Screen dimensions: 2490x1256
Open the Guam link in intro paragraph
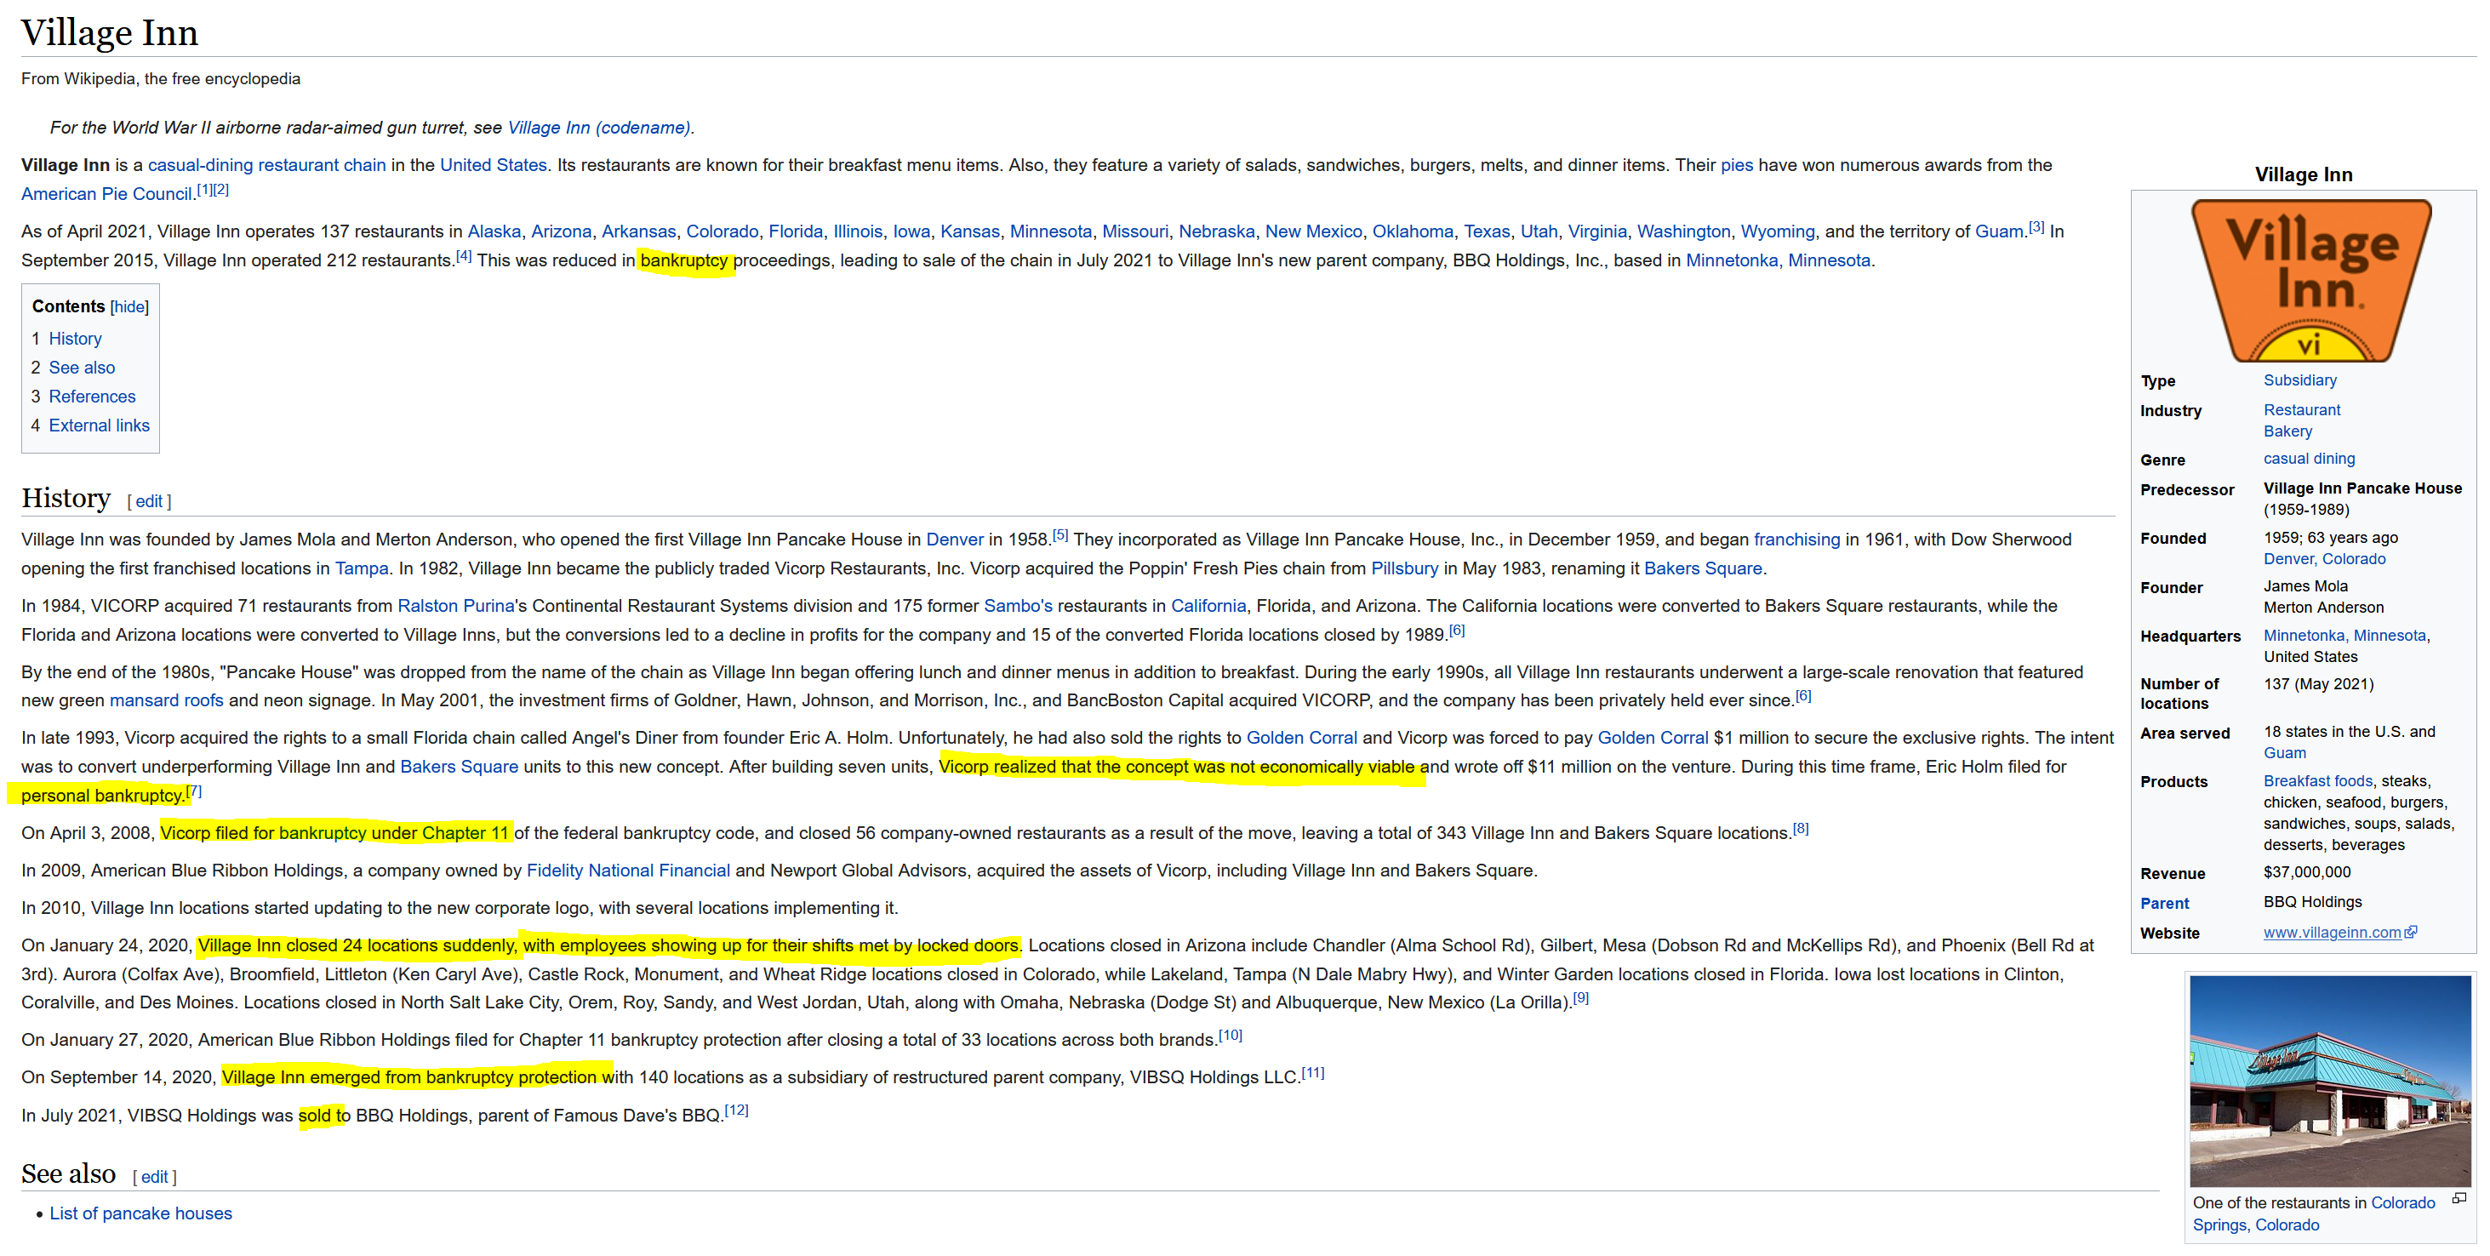click(1999, 232)
